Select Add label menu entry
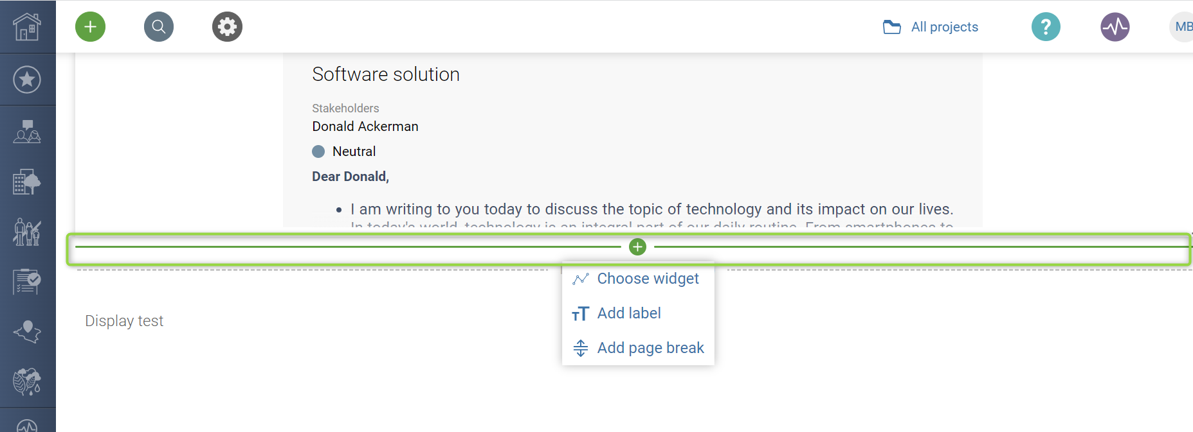Screen dimensions: 1193x432 [629, 313]
